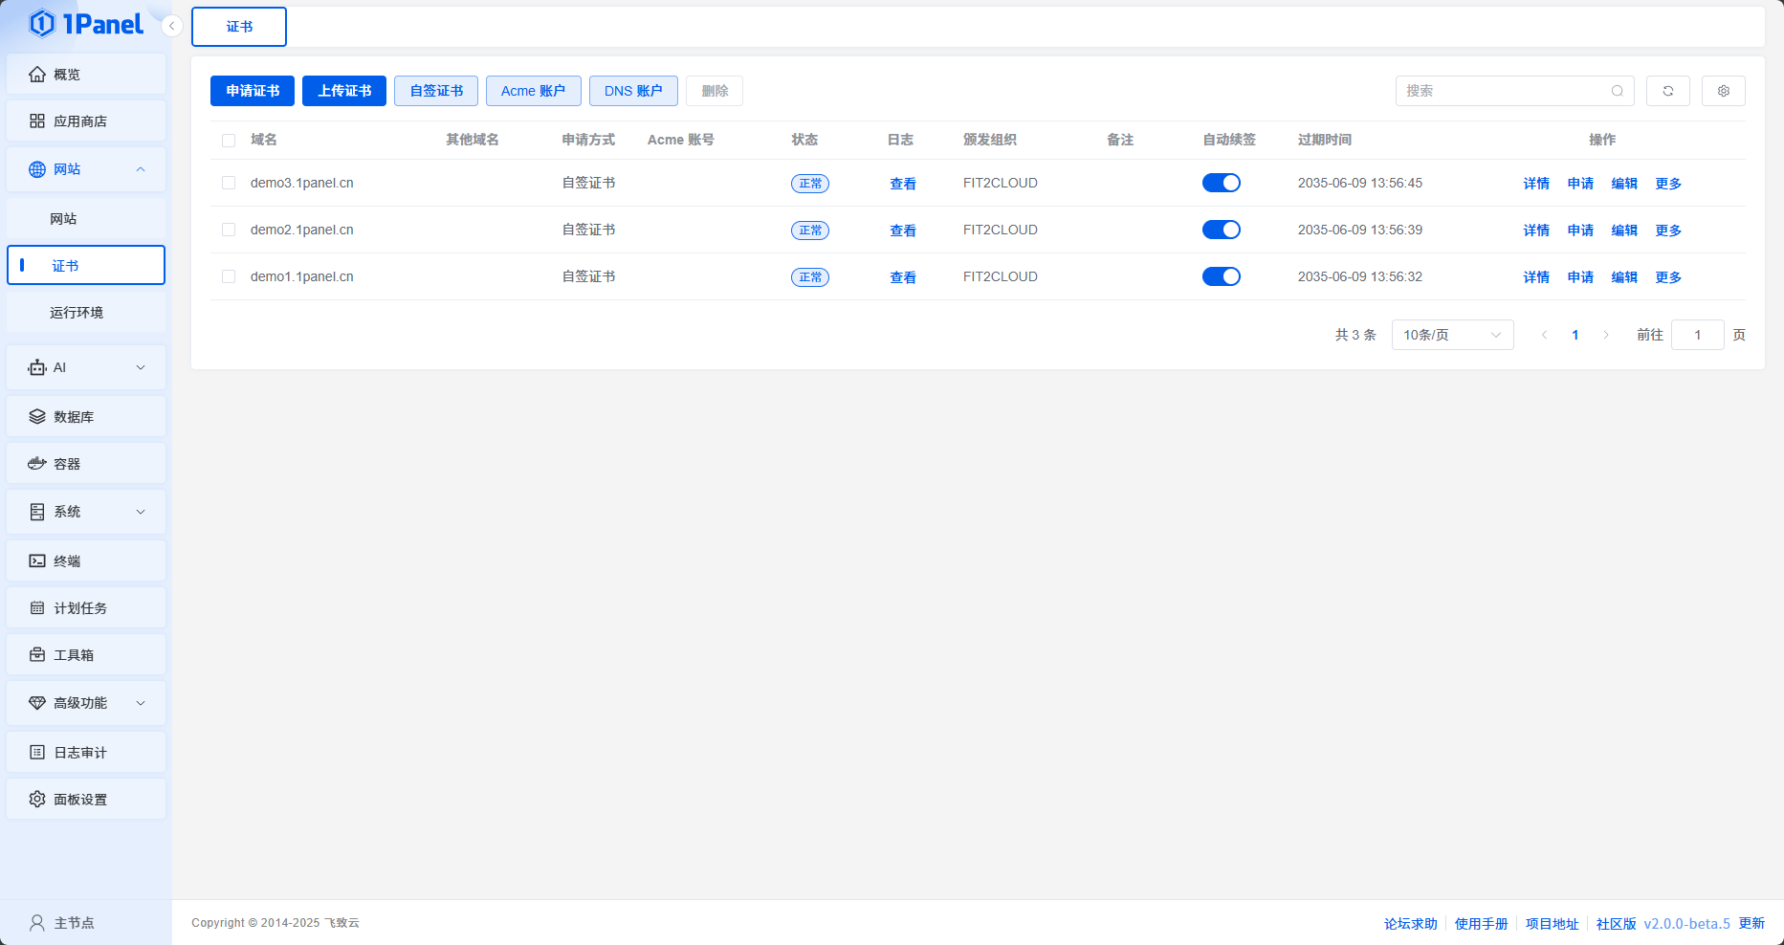Click the diamond icon beside 高级功能
Screen dimensions: 1784x945
[37, 703]
